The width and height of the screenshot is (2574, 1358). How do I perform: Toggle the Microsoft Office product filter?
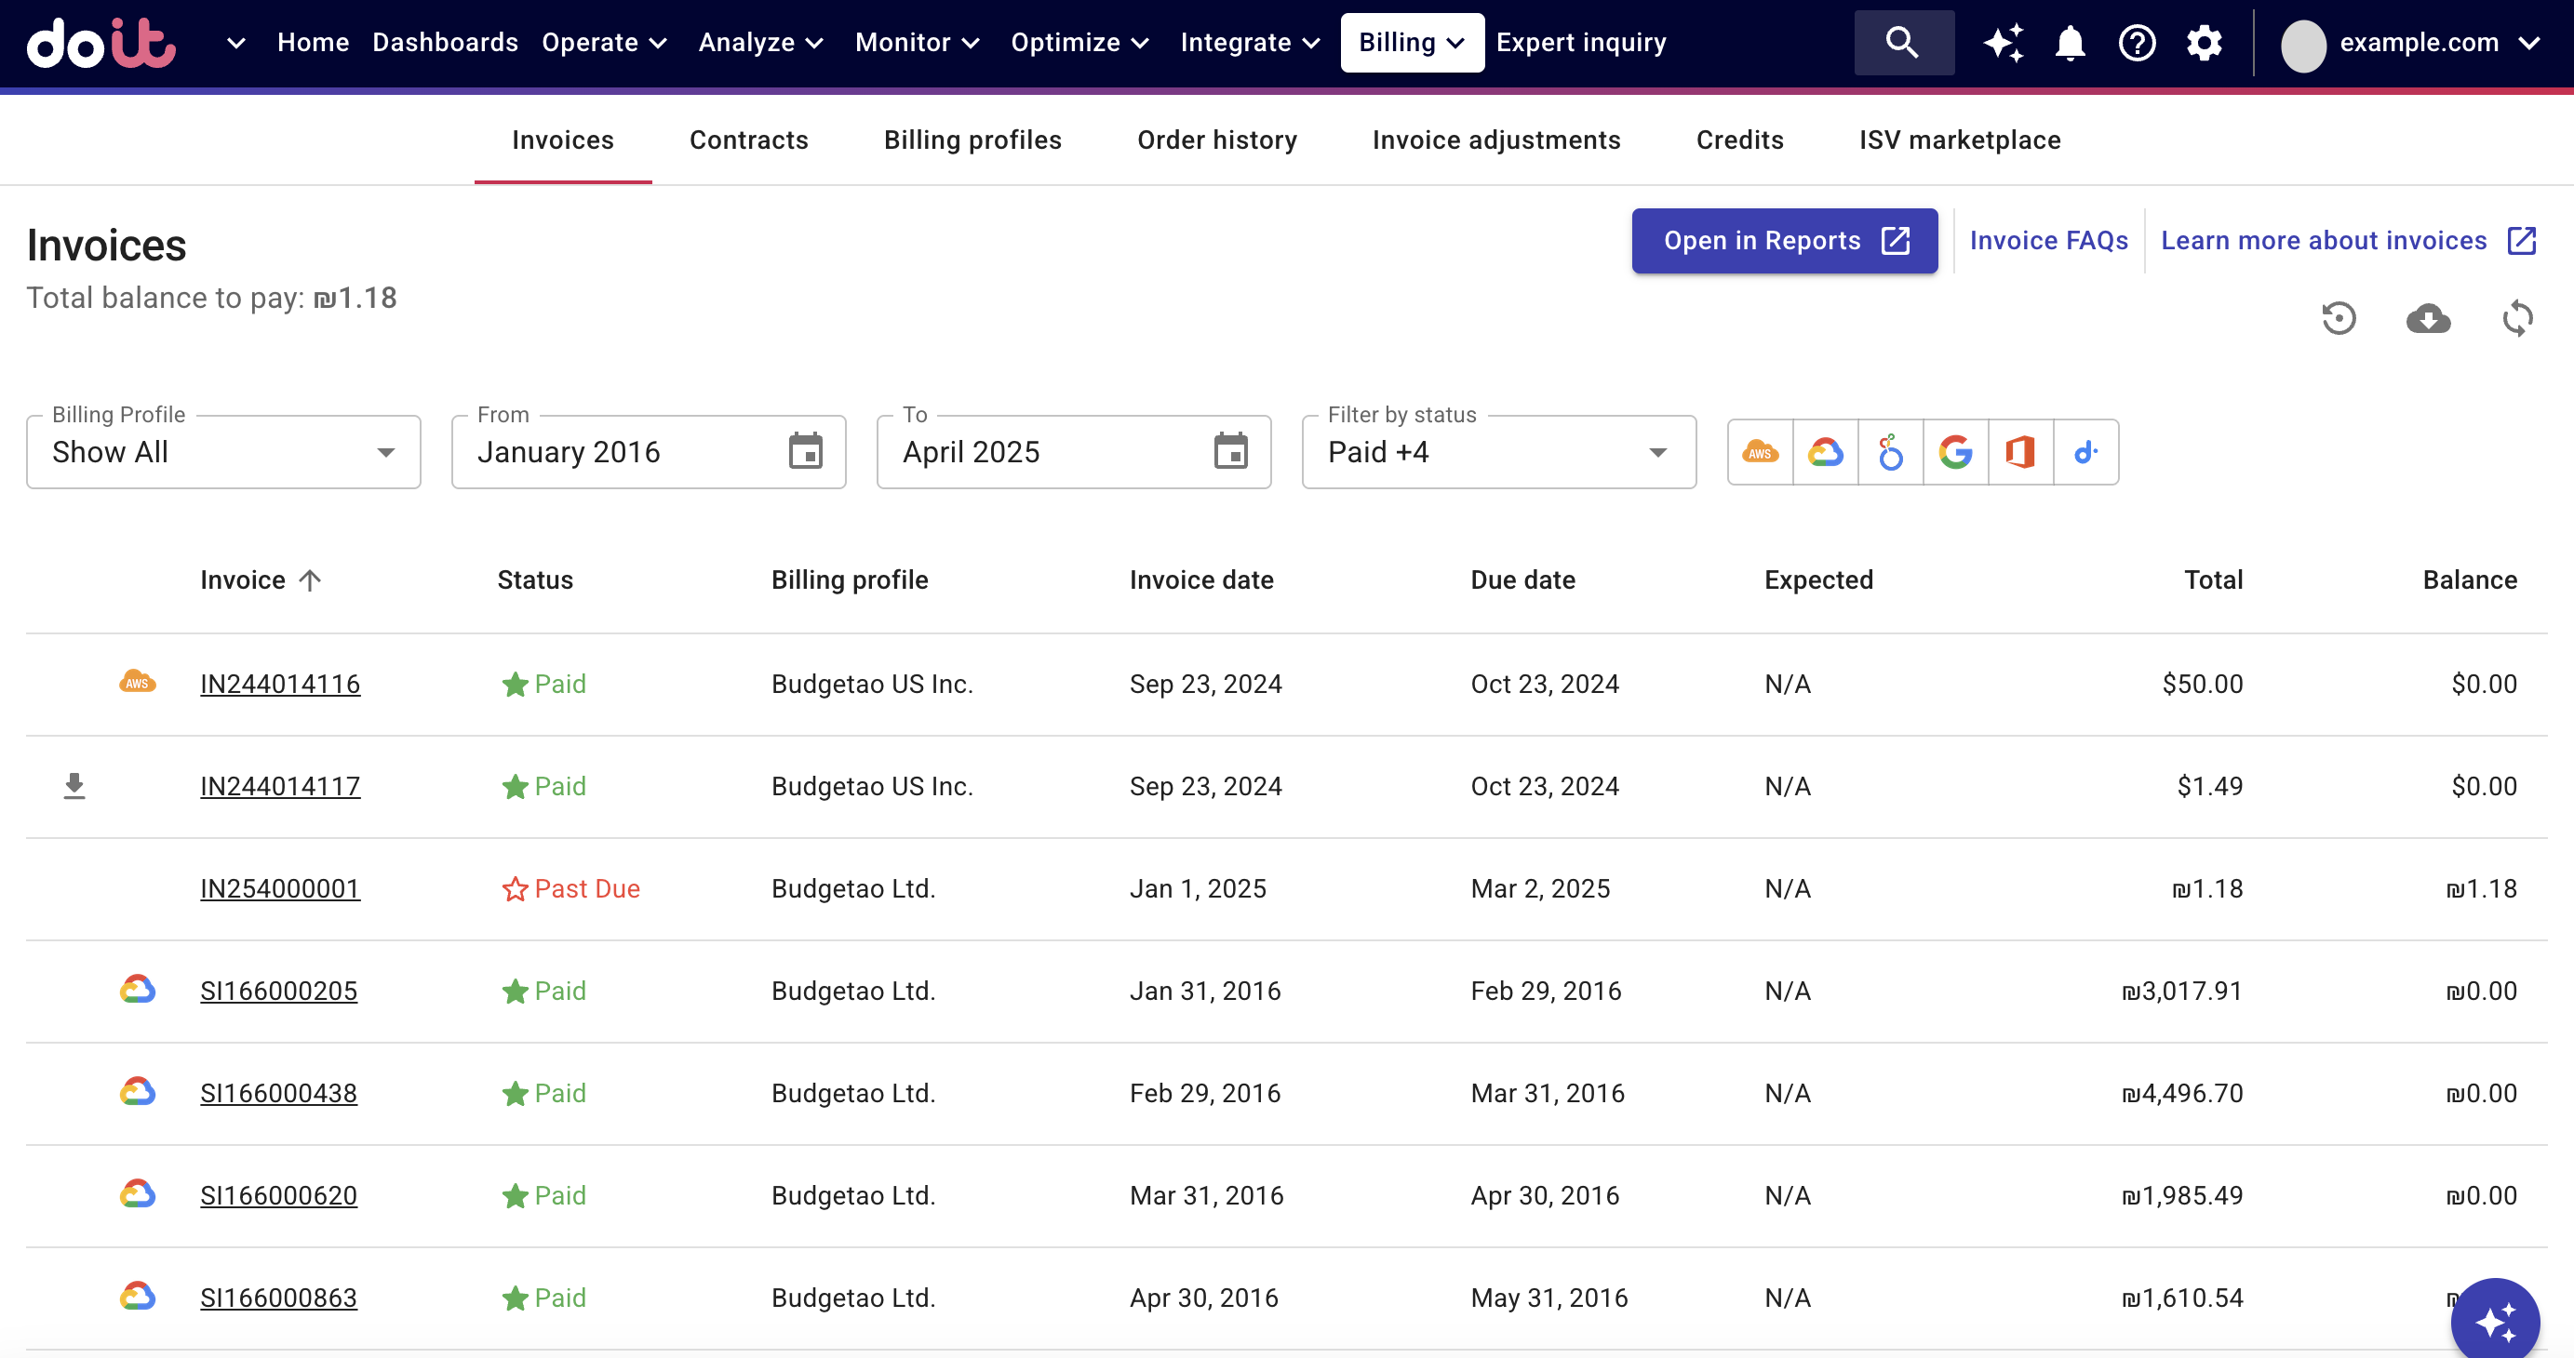pyautogui.click(x=2019, y=452)
